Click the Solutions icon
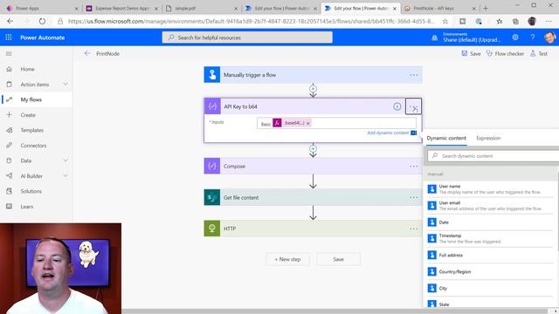This screenshot has height=314, width=559. tap(10, 191)
